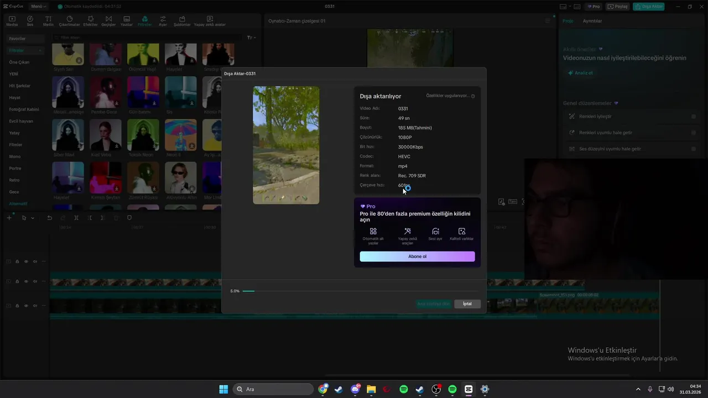This screenshot has height=398, width=708.
Task: Show hidden icons in the system tray
Action: (x=638, y=389)
